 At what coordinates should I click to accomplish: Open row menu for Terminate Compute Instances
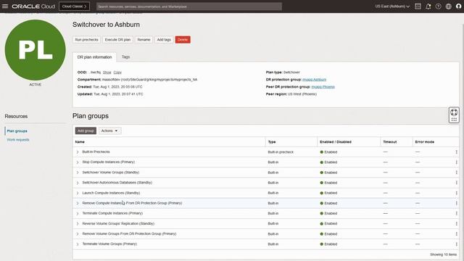click(456, 213)
